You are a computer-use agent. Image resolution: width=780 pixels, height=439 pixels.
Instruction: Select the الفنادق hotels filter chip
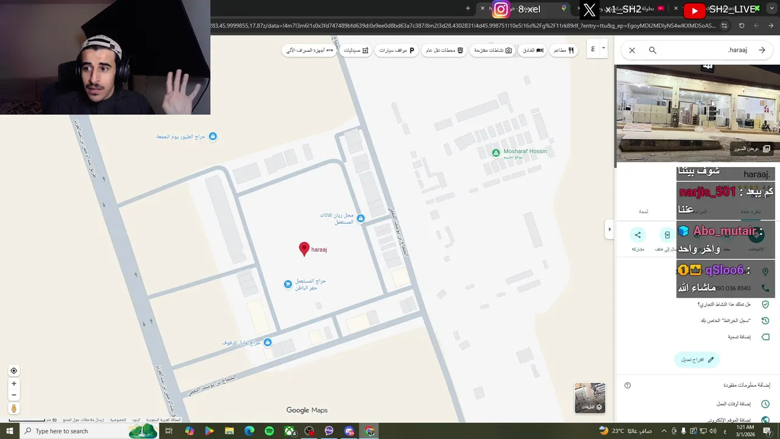pos(533,50)
